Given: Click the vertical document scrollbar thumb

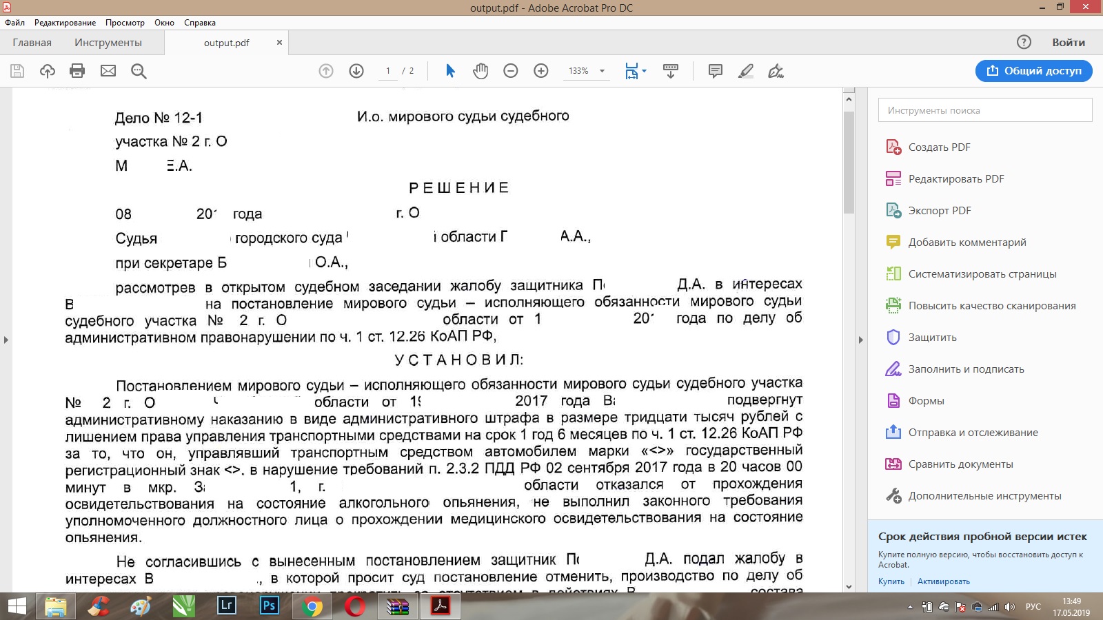Looking at the screenshot, I should coord(849,162).
